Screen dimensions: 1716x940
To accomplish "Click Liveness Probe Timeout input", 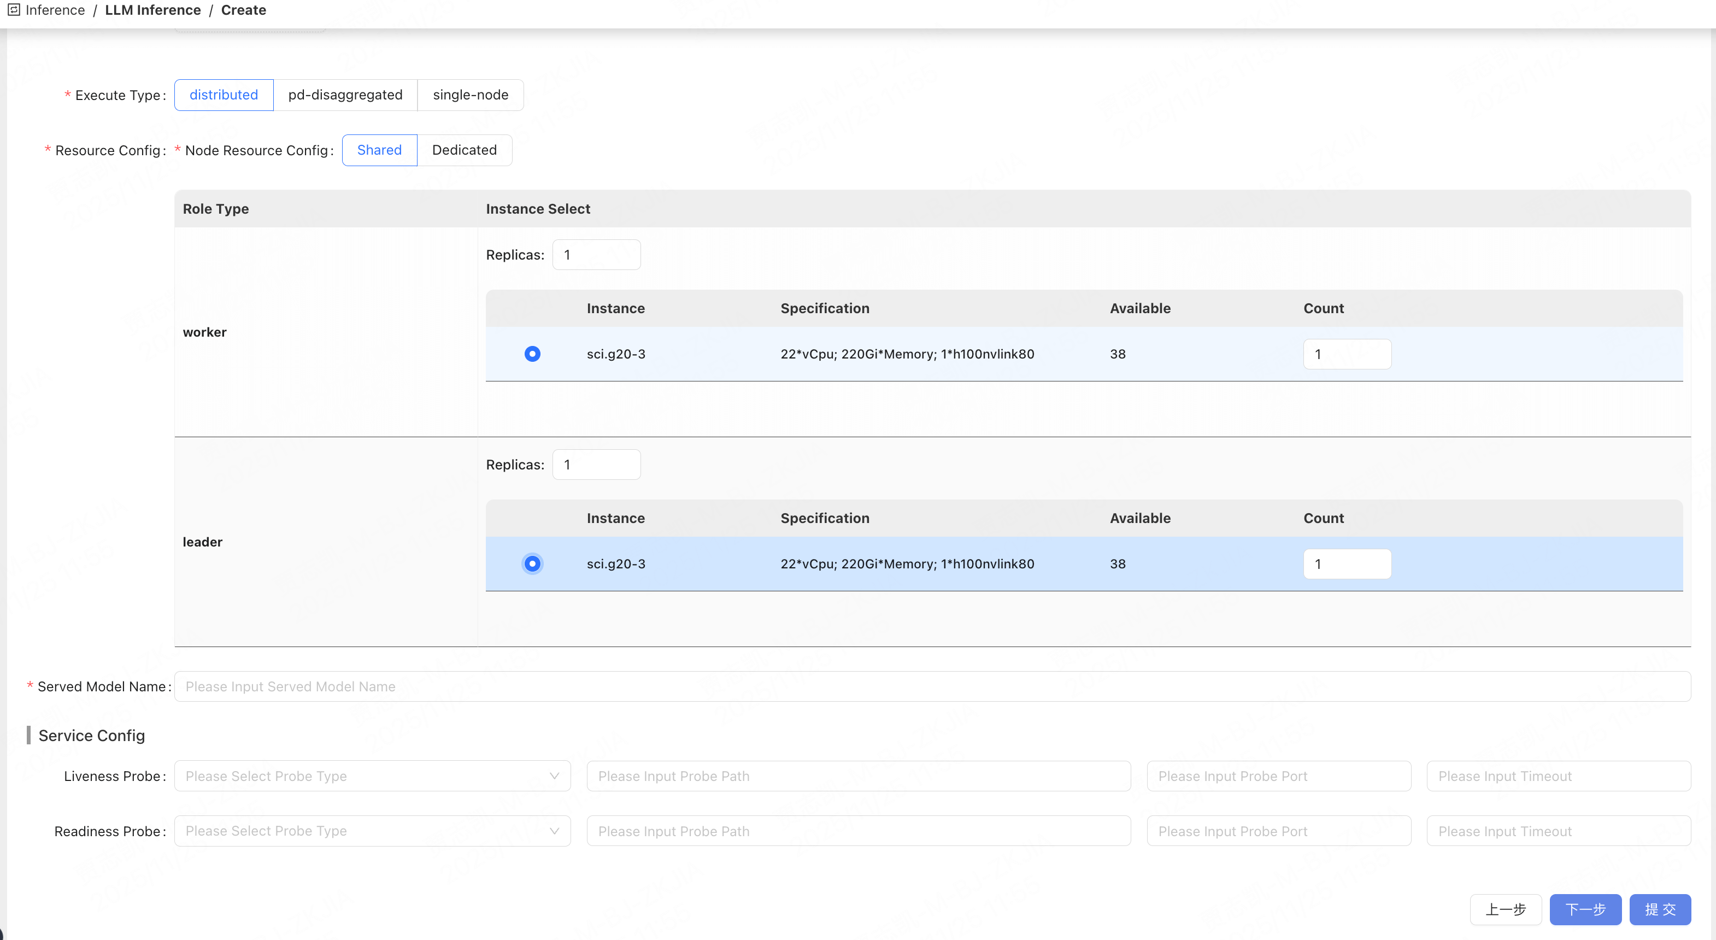I will 1559,776.
